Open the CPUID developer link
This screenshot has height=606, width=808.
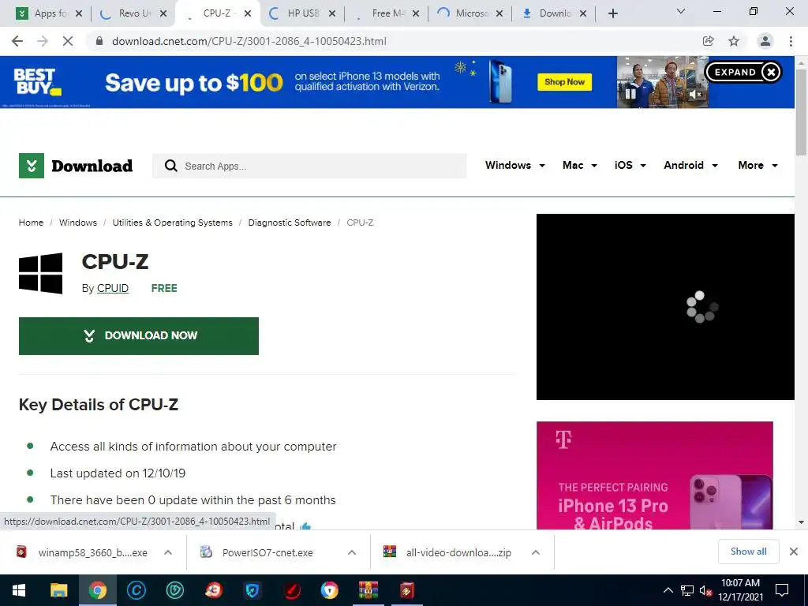click(x=113, y=288)
